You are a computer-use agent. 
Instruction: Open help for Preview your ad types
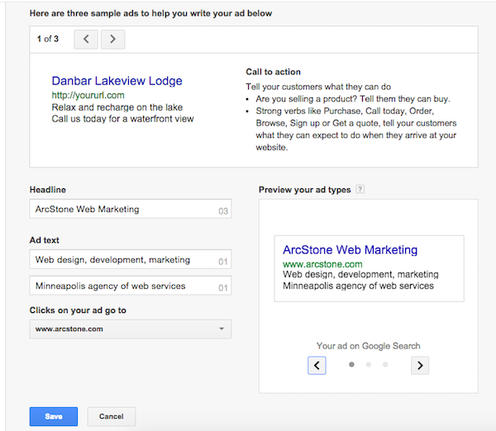tap(360, 189)
